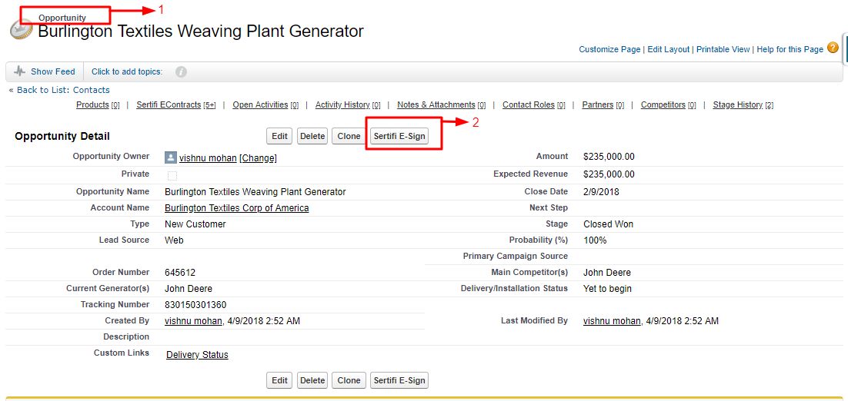848x401 pixels.
Task: Click opportunity owner avatar icon
Action: 170,157
